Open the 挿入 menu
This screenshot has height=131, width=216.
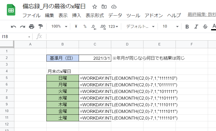click(x=76, y=15)
